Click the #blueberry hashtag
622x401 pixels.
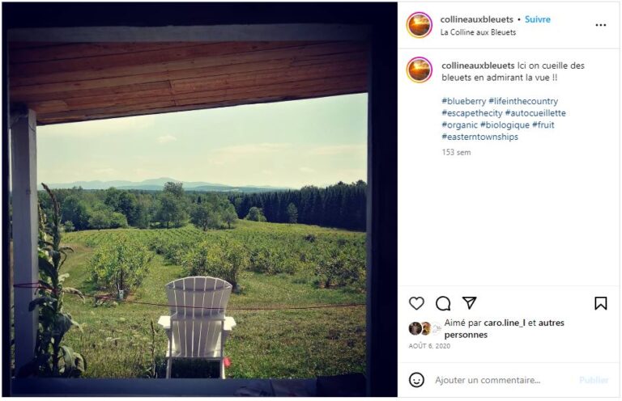464,101
